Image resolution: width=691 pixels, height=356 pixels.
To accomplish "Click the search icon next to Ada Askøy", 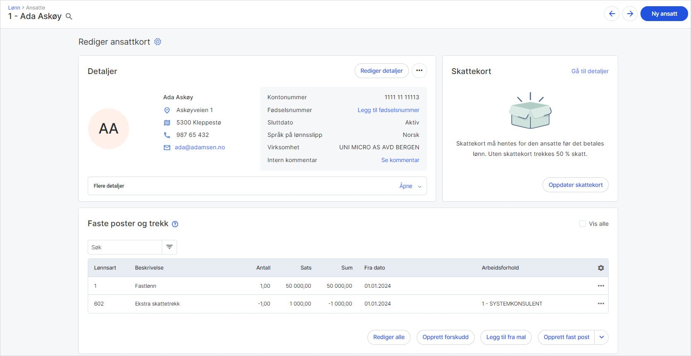I will pyautogui.click(x=69, y=17).
